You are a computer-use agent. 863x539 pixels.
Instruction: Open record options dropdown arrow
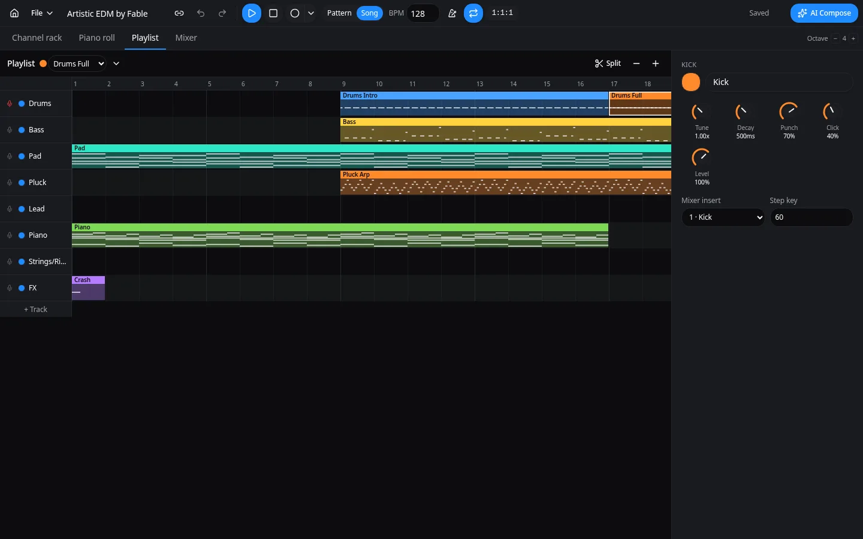[x=310, y=13]
